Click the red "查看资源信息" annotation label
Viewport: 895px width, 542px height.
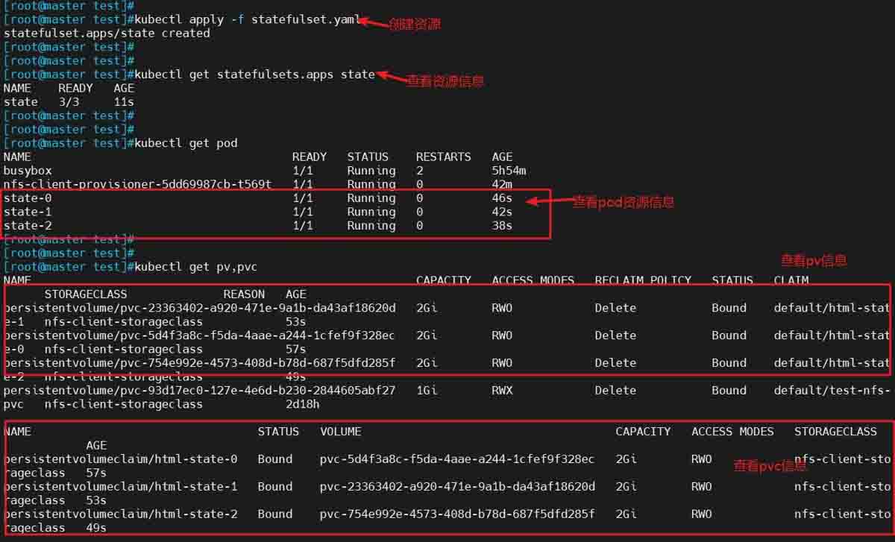pyautogui.click(x=445, y=81)
